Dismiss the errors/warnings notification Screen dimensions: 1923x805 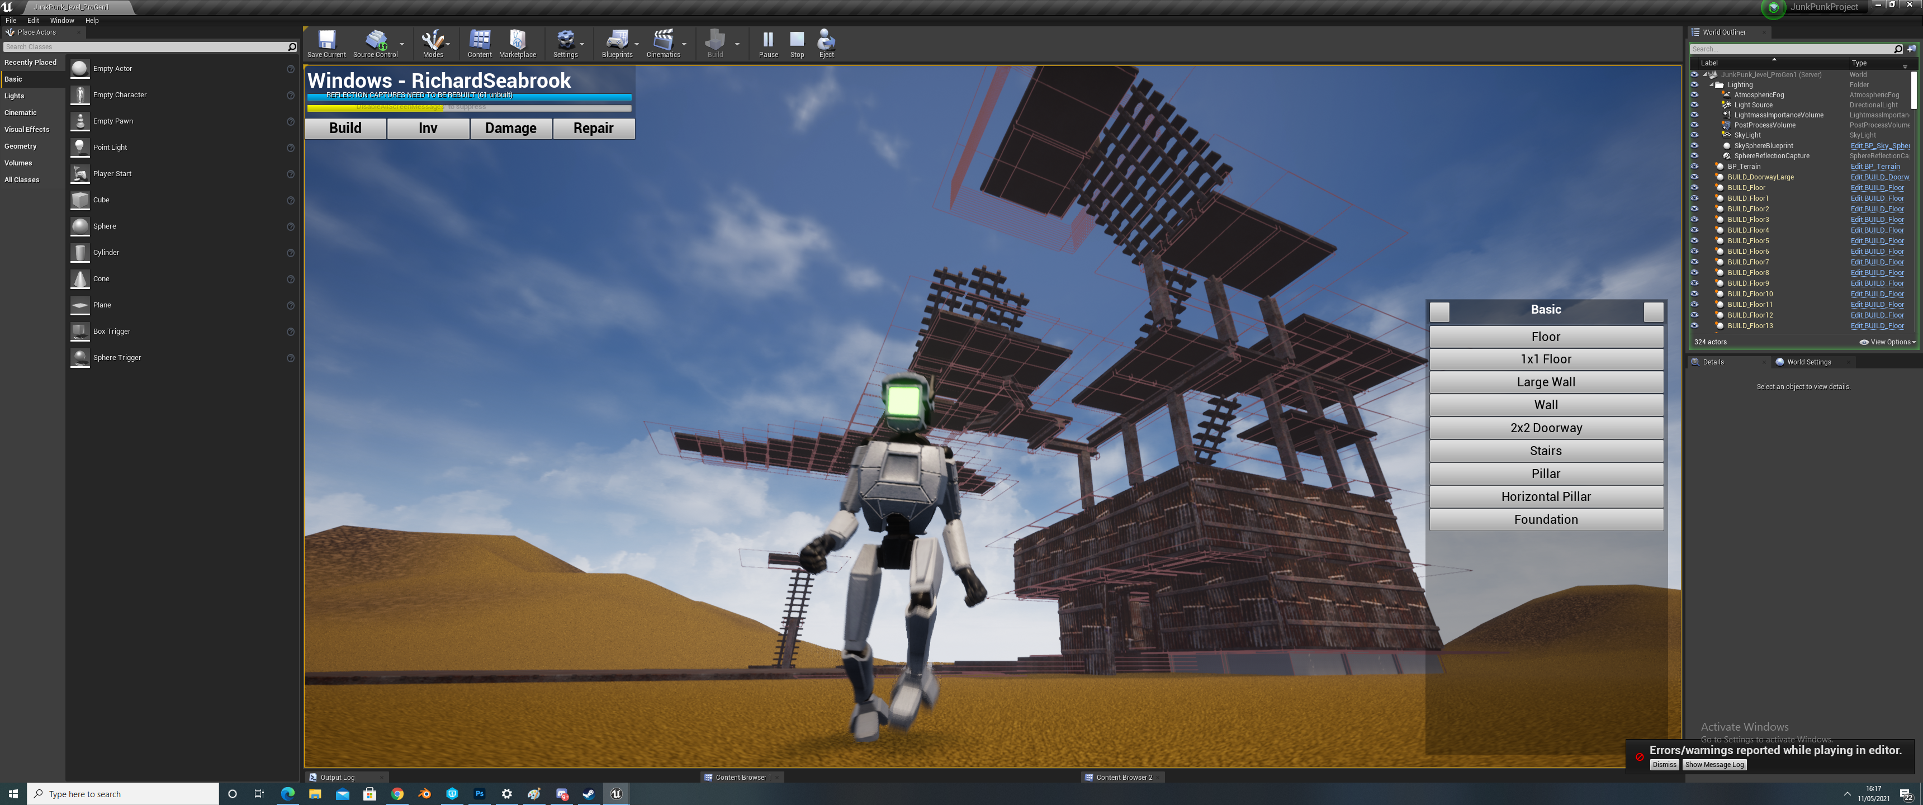point(1664,765)
